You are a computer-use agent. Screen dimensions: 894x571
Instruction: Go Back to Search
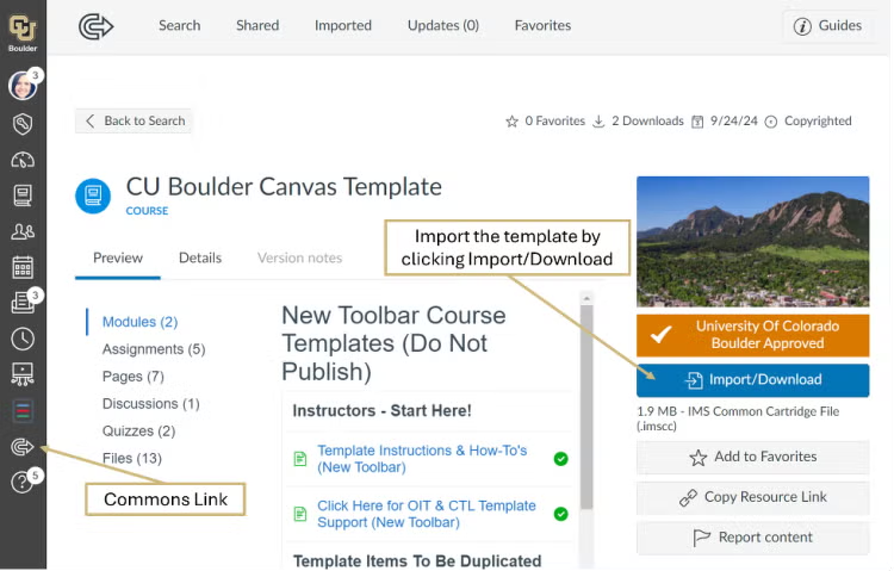[x=133, y=121]
